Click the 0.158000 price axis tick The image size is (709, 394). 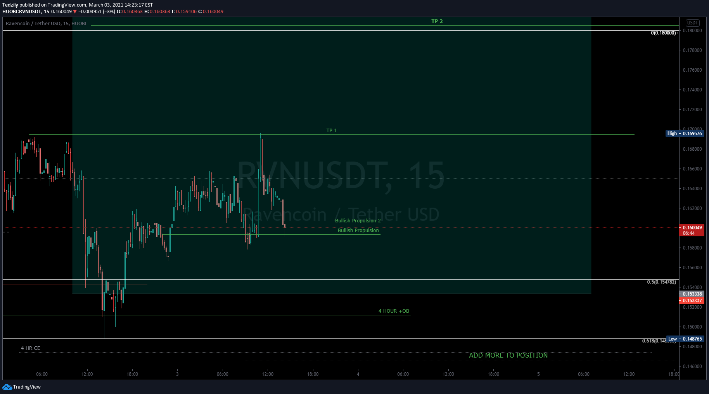[x=692, y=248]
